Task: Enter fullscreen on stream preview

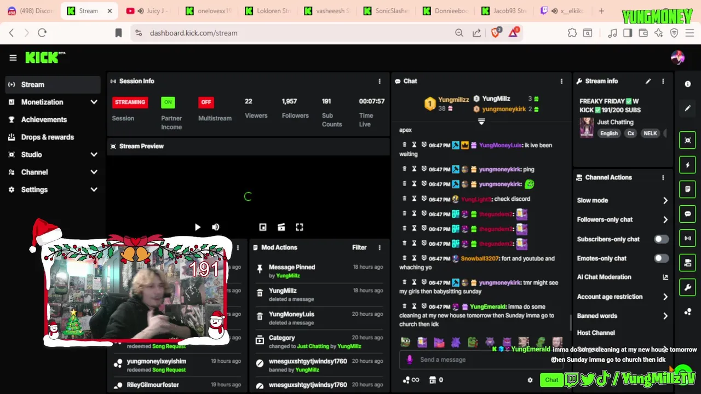Action: click(300, 227)
